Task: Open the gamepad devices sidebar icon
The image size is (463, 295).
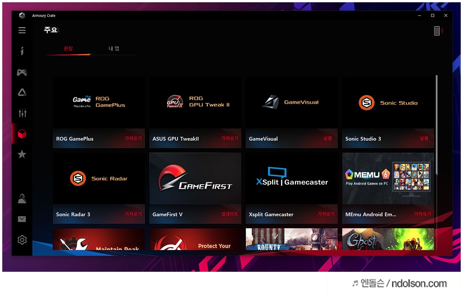Action: click(22, 72)
